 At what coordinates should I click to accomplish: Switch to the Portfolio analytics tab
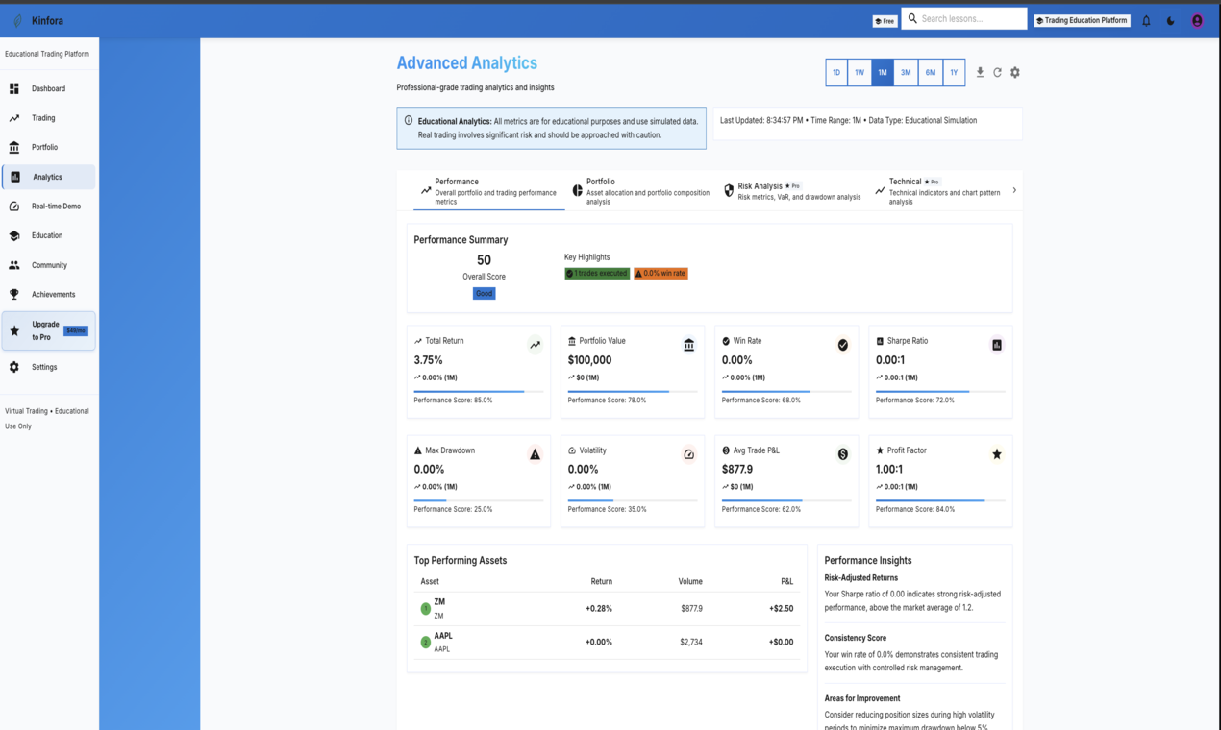coord(641,191)
